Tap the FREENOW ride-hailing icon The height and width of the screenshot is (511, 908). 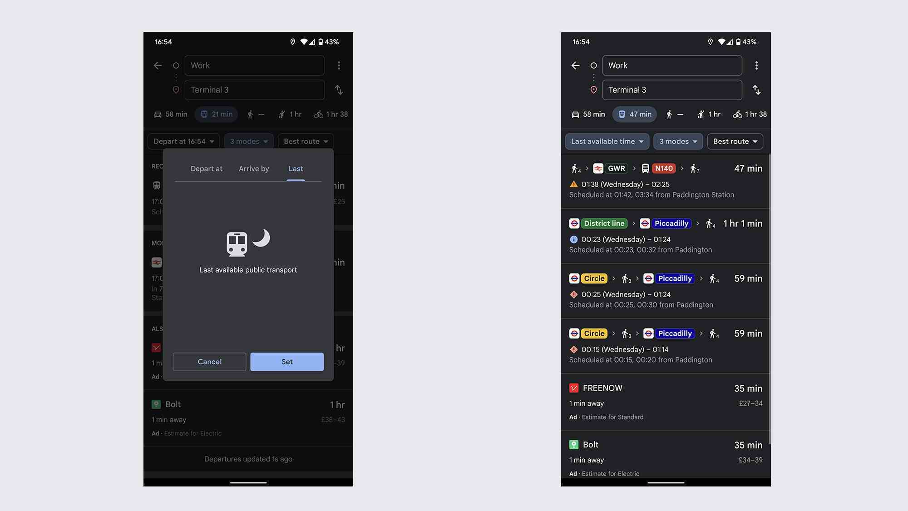click(574, 388)
